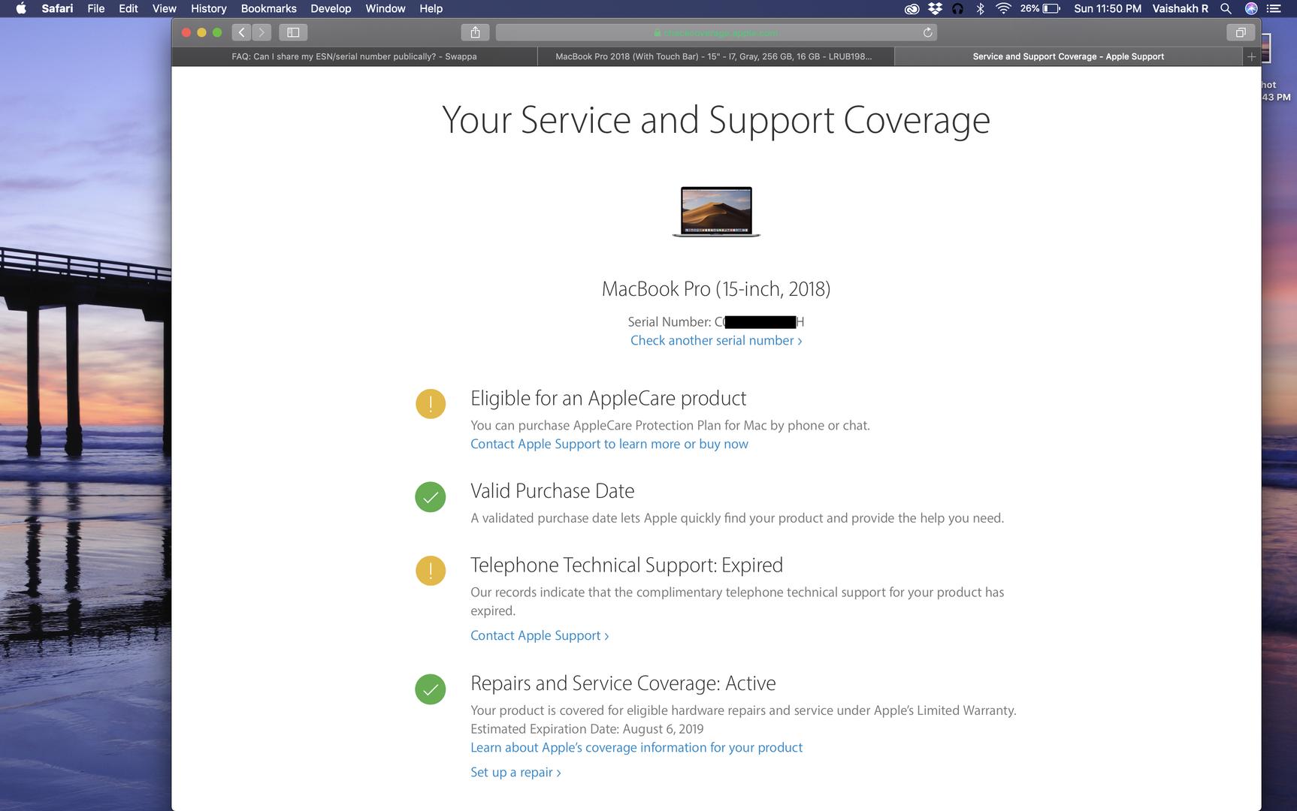Click the Contact Apple Support link under Telephone Support
The width and height of the screenshot is (1297, 811).
(x=540, y=635)
